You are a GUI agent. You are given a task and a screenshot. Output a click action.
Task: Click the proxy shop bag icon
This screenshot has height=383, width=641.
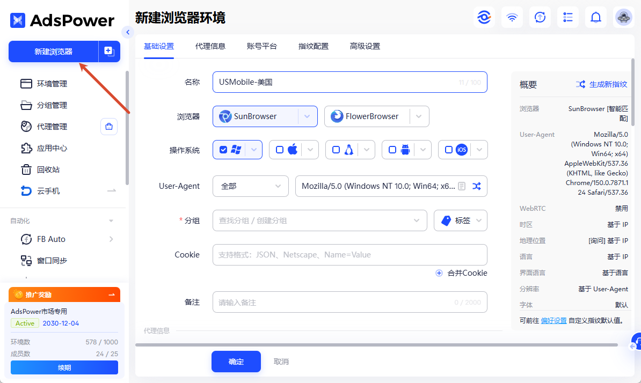click(x=109, y=127)
